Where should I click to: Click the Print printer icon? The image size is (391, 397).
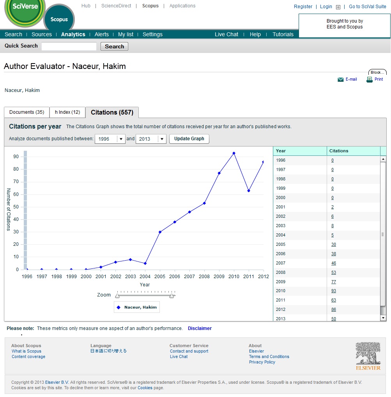[x=370, y=79]
